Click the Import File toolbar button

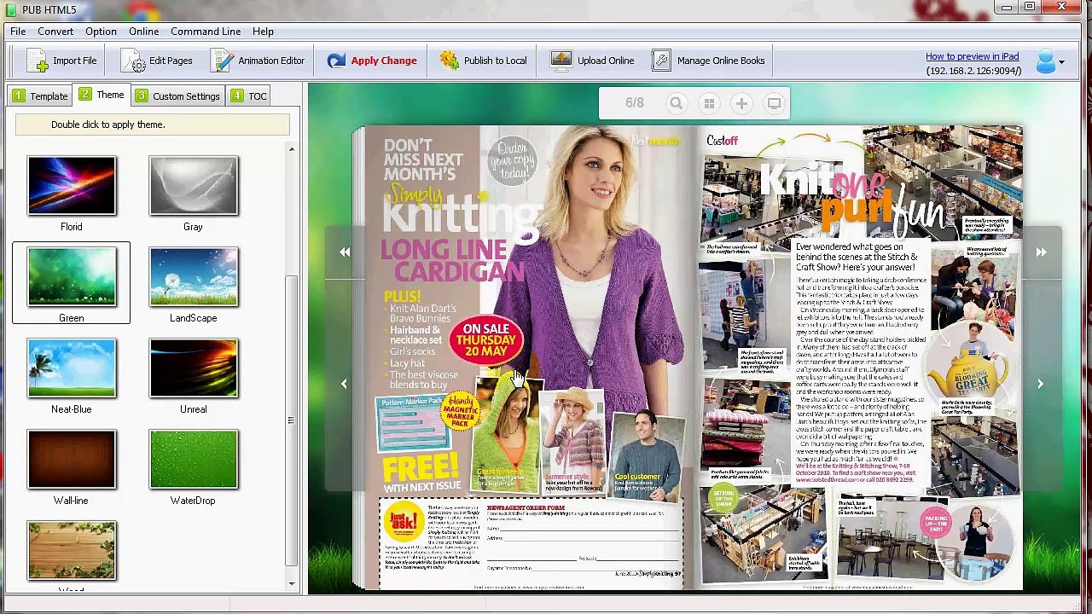click(61, 61)
